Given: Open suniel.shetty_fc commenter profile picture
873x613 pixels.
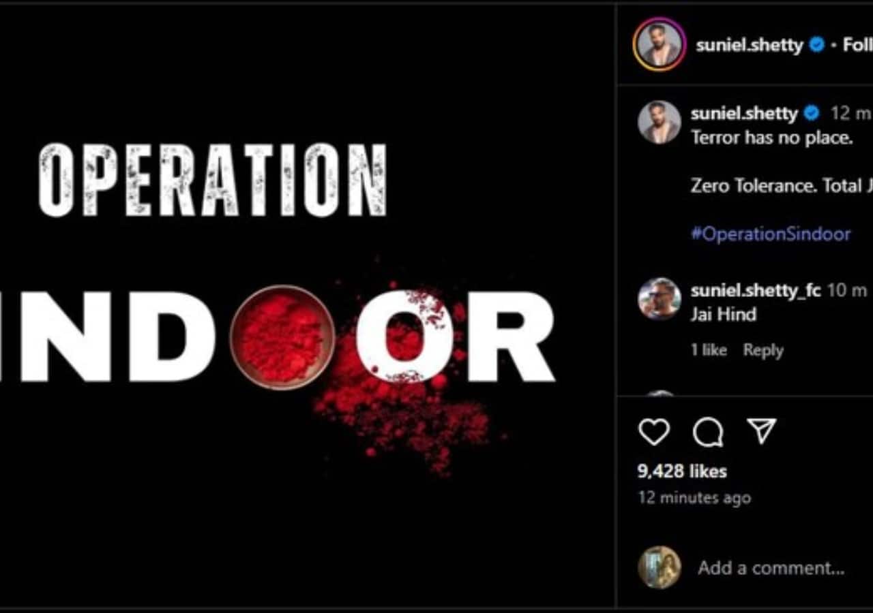Looking at the screenshot, I should click(659, 298).
